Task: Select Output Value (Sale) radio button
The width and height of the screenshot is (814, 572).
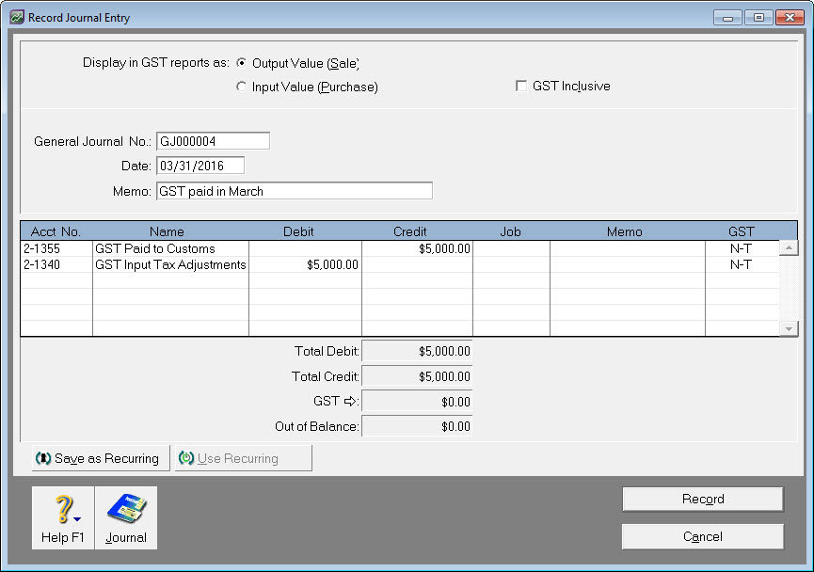Action: (x=242, y=63)
